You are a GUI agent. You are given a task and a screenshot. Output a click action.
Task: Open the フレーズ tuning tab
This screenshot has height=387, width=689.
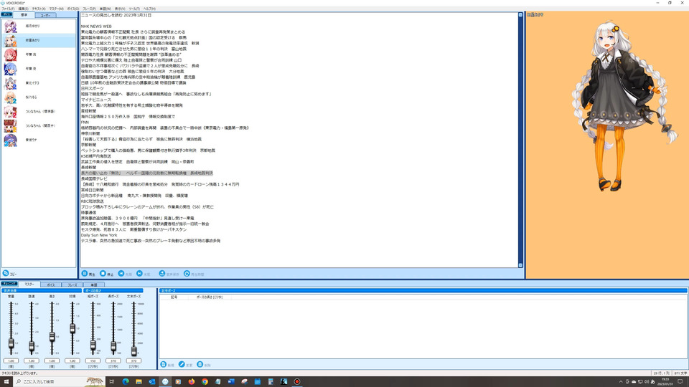[72, 285]
